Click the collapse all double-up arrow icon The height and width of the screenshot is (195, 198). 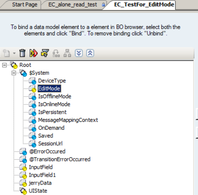click(90, 53)
